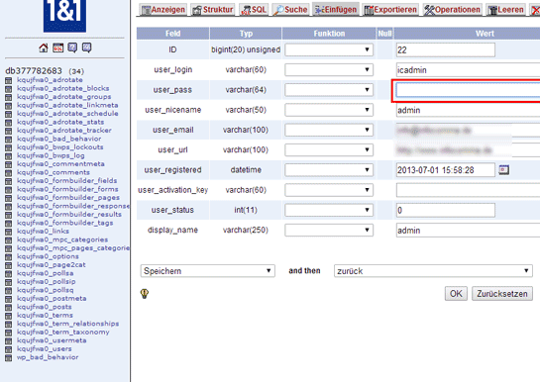Click the Feld column header
Screen dimensions: 540x382
coord(172,34)
